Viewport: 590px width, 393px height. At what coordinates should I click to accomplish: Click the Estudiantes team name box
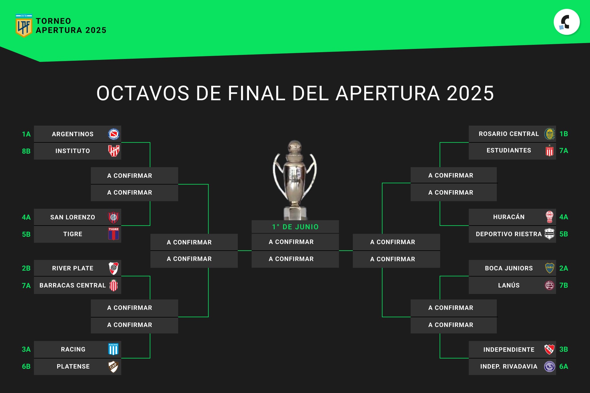512,151
